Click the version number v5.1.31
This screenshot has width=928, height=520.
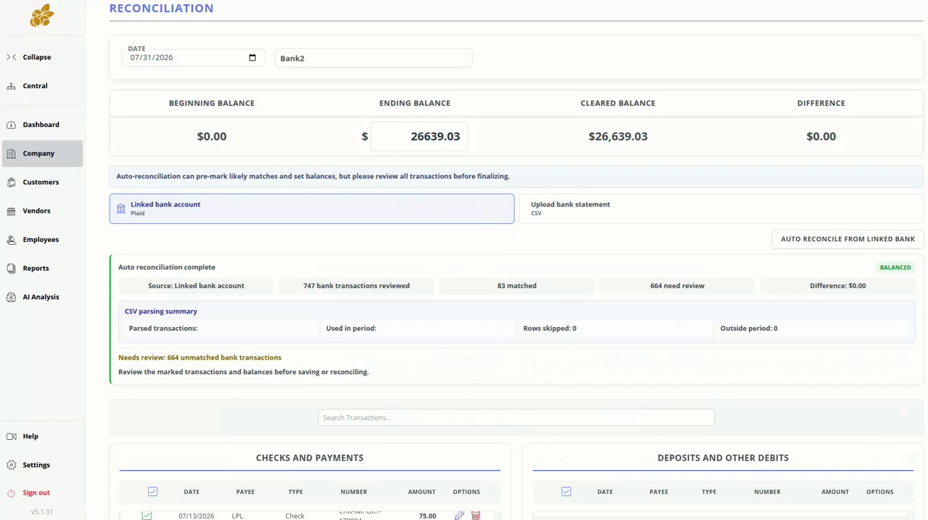click(42, 512)
